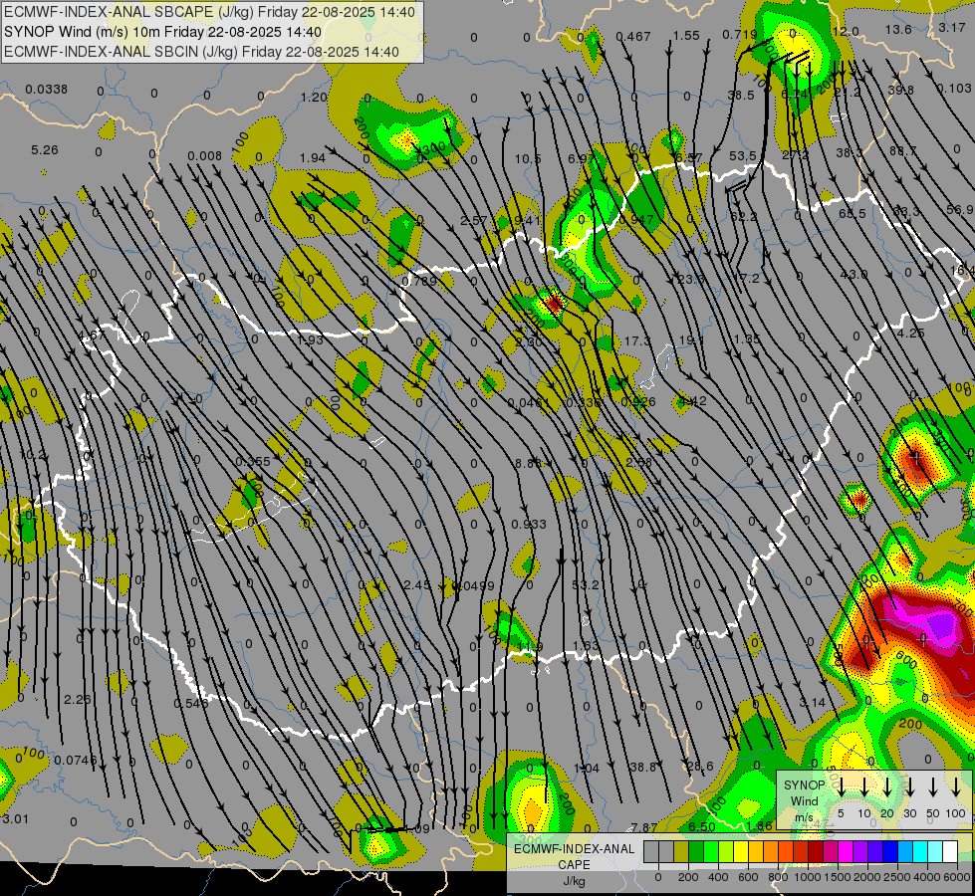Click the map value 0.933
975x896 pixels.
tap(529, 525)
